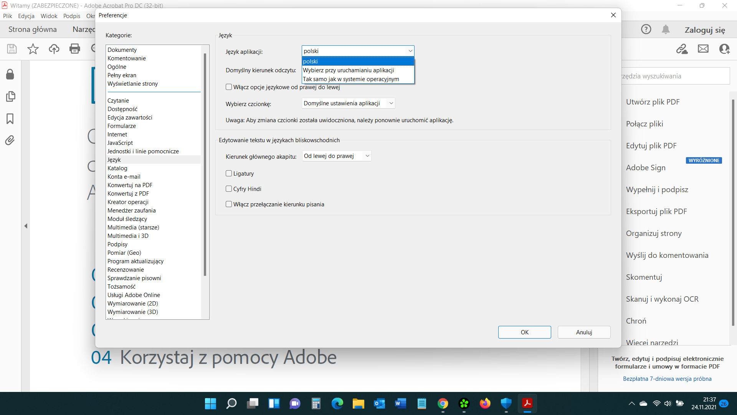Screen dimensions: 737x415
Task: Click the free 7-day trial link
Action: tap(667, 378)
